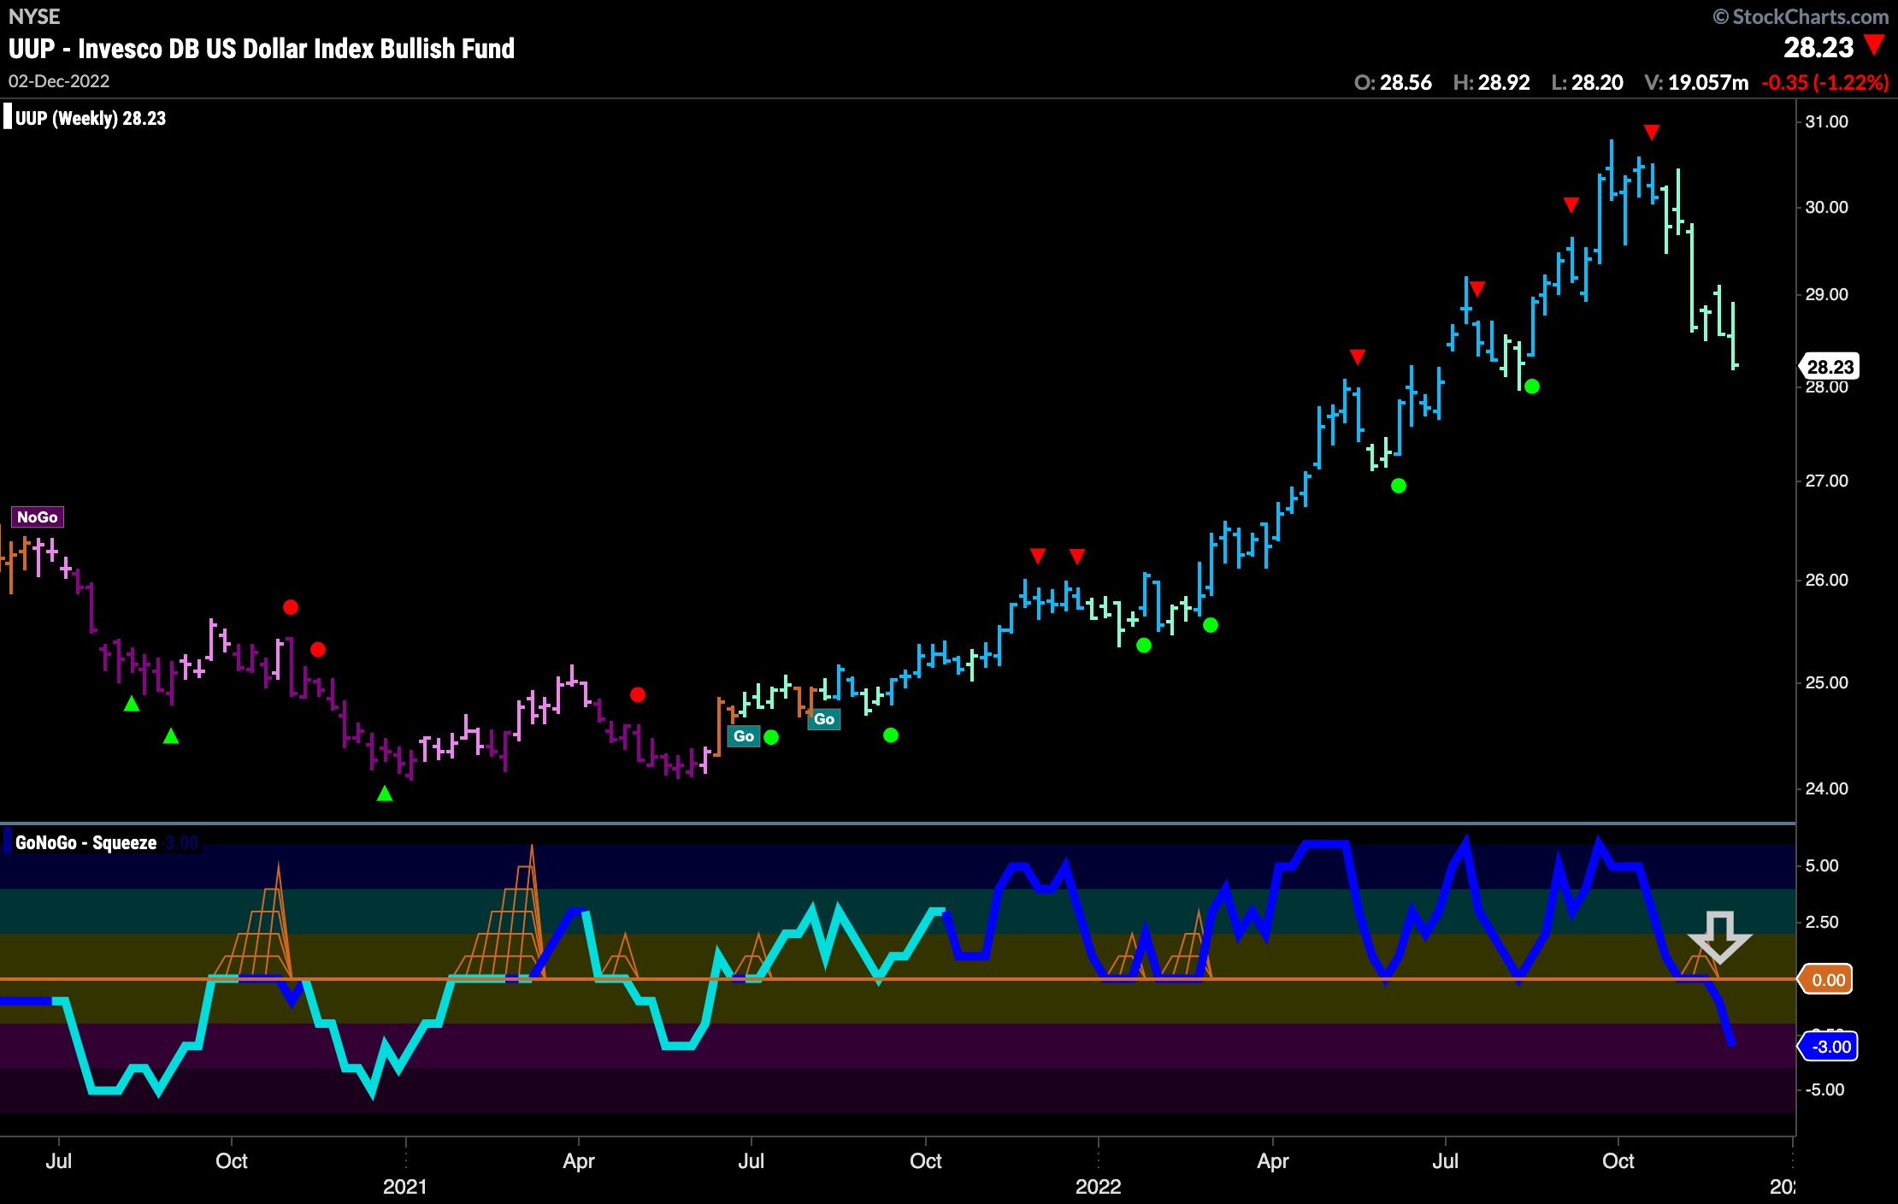Click the orange 0.00 squeeze axis tag
The image size is (1898, 1204).
tap(1827, 980)
